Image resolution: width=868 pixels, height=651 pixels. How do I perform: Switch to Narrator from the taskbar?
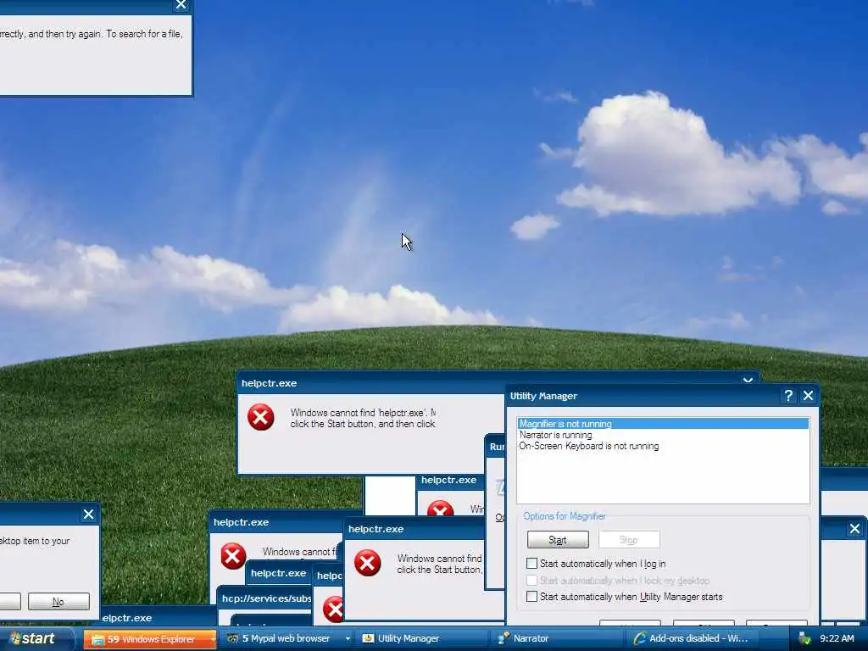558,639
